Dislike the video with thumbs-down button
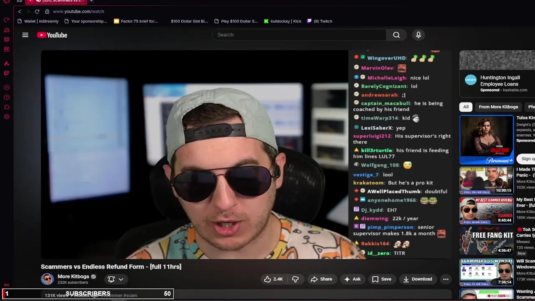This screenshot has width=535, height=301. point(295,279)
